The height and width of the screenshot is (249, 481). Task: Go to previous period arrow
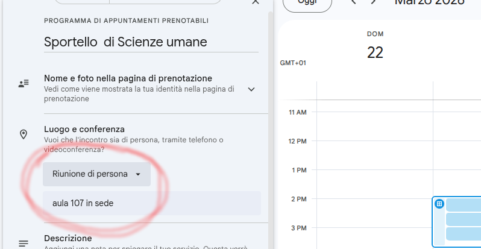point(353,2)
